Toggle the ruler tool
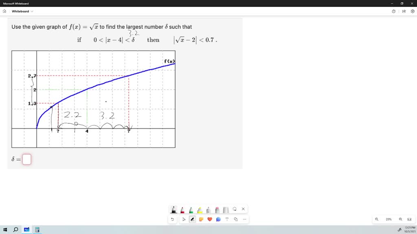Image resolution: width=417 pixels, height=234 pixels. [x=226, y=209]
